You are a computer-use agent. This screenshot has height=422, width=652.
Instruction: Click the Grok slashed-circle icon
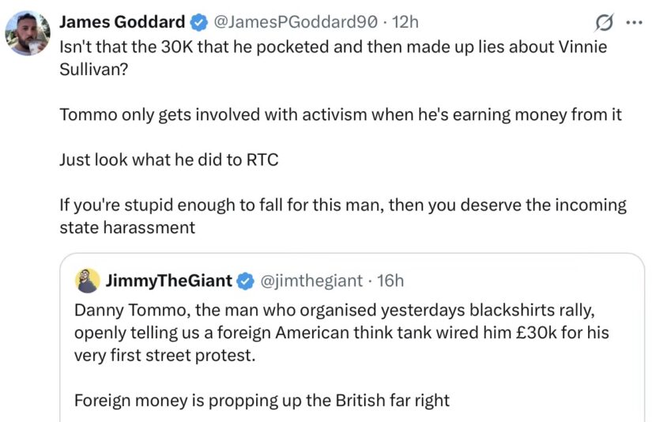pyautogui.click(x=604, y=22)
